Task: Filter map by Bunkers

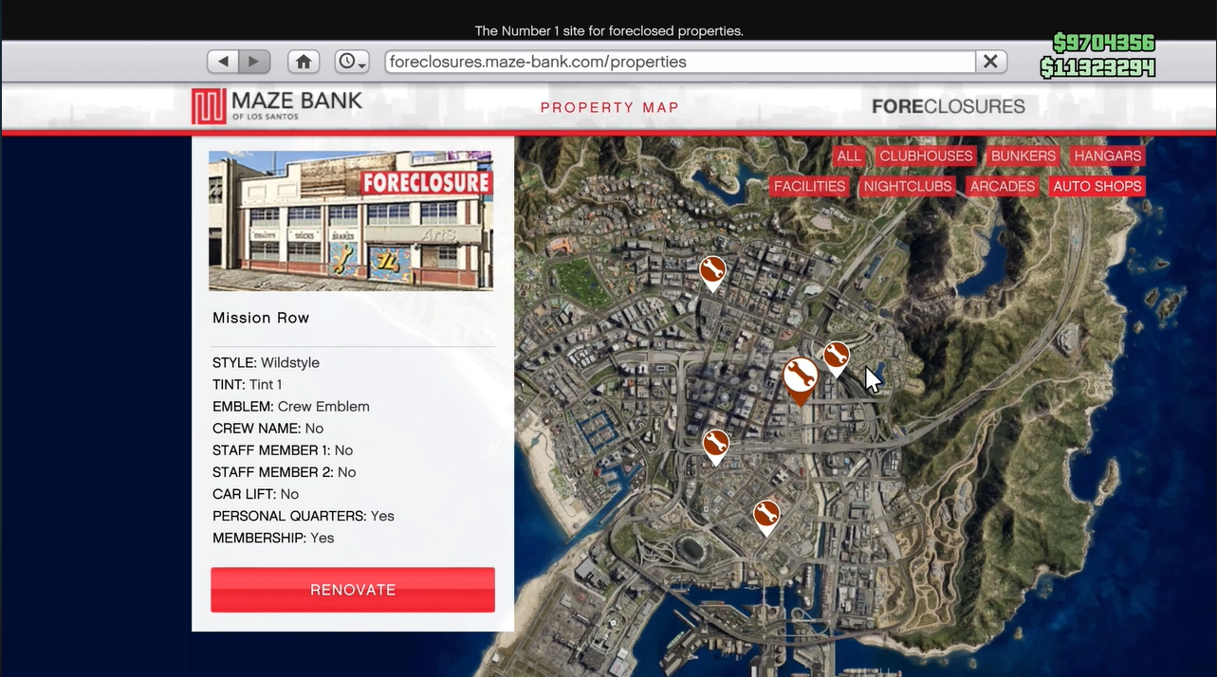Action: click(1023, 156)
